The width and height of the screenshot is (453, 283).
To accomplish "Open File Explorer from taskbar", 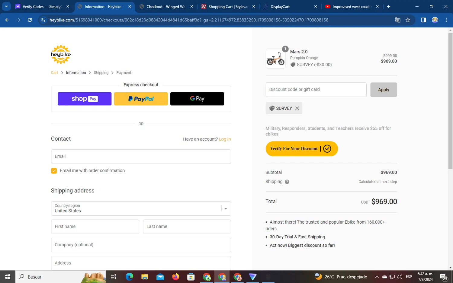I will click(145, 277).
